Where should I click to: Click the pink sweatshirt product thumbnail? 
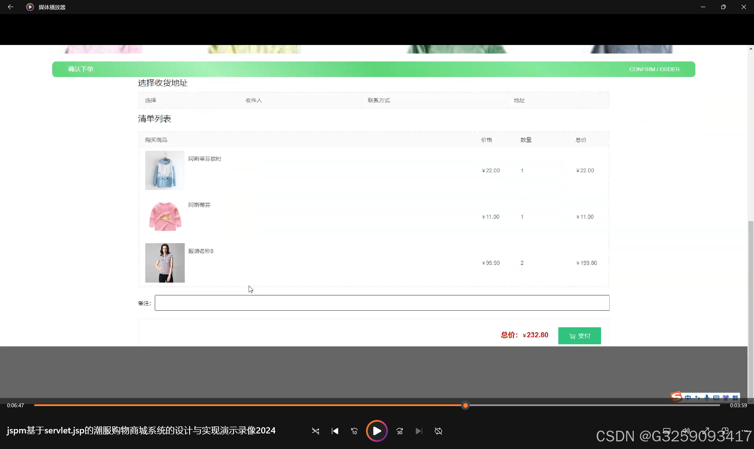point(165,217)
